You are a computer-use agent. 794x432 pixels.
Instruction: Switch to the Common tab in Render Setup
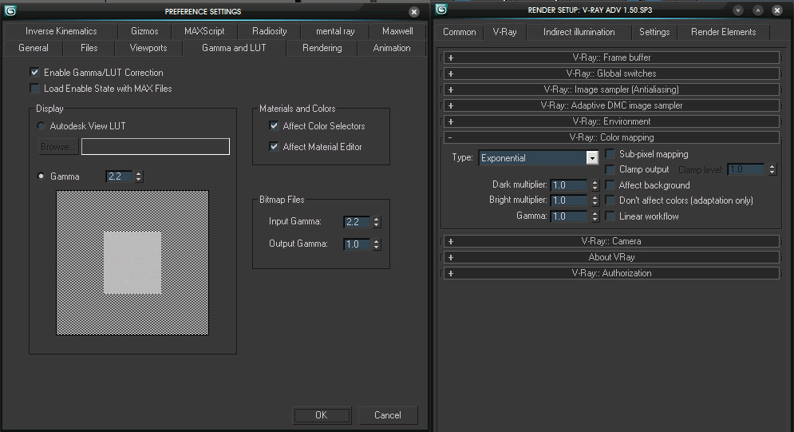(x=460, y=32)
